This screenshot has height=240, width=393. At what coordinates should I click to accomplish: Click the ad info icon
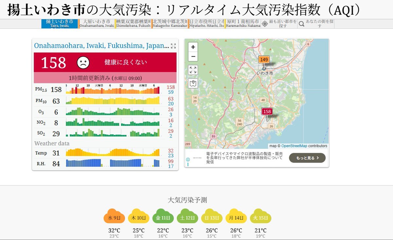pyautogui.click(x=188, y=160)
